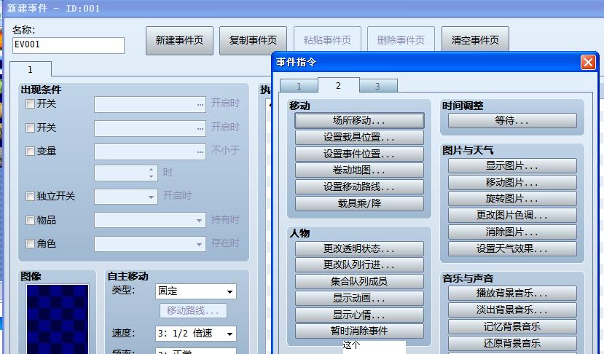Screen dimensions: 604x354
Task: Expand the 角色 selection dropdown
Action: pos(150,244)
